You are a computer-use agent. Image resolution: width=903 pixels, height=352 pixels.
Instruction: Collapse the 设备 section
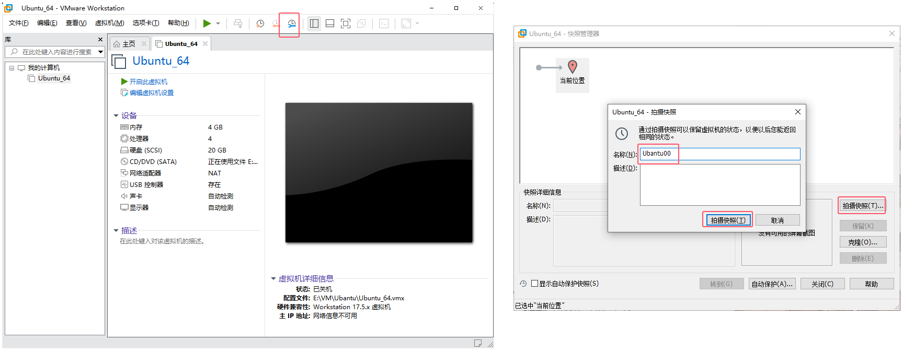tap(116, 116)
